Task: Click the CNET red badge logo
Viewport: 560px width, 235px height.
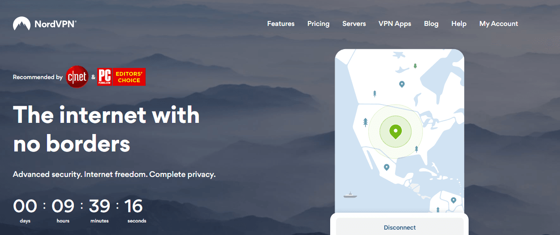Action: (x=77, y=77)
